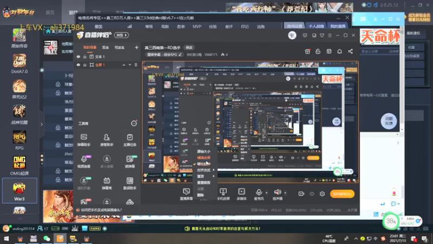This screenshot has width=433, height=244.
Task: Toggle the 等比缩放 checked menu option
Action: coord(204,164)
